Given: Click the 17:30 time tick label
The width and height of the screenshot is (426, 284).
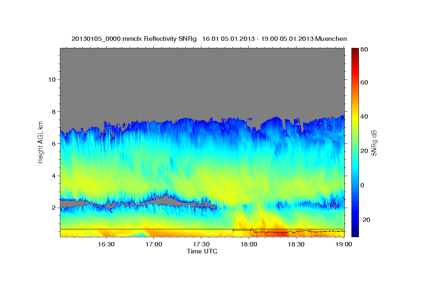Looking at the screenshot, I should coord(201,244).
